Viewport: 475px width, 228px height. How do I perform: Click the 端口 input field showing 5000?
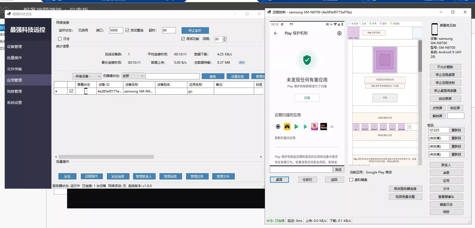pyautogui.click(x=116, y=30)
